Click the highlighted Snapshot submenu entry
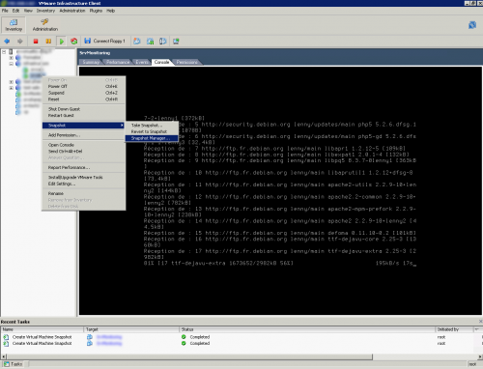 click(x=84, y=126)
